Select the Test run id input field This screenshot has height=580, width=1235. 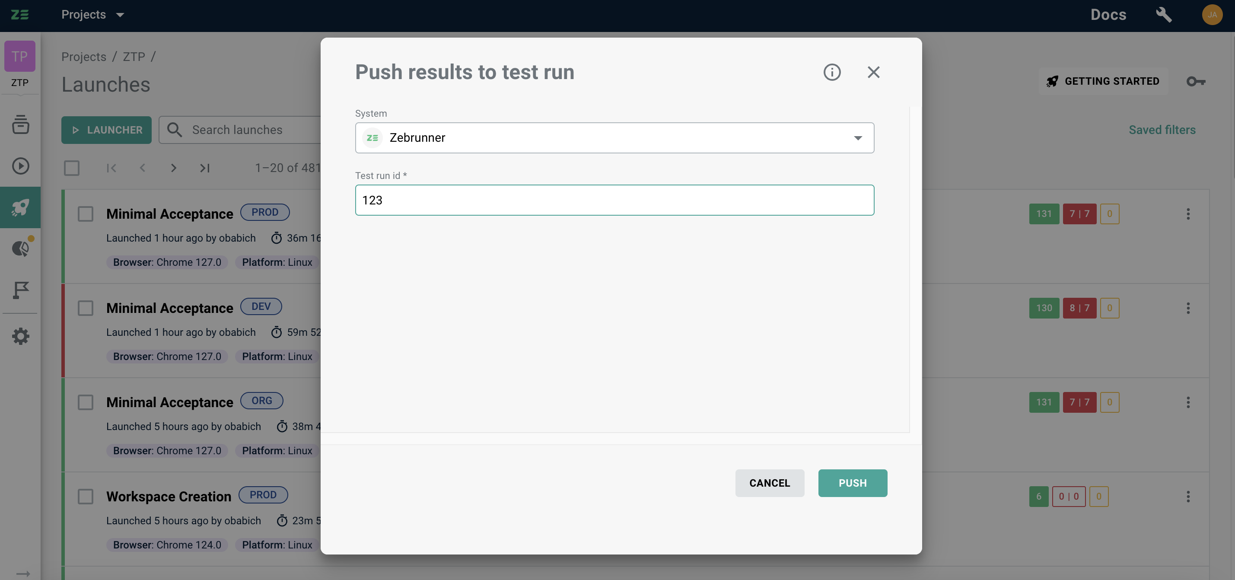pos(614,199)
